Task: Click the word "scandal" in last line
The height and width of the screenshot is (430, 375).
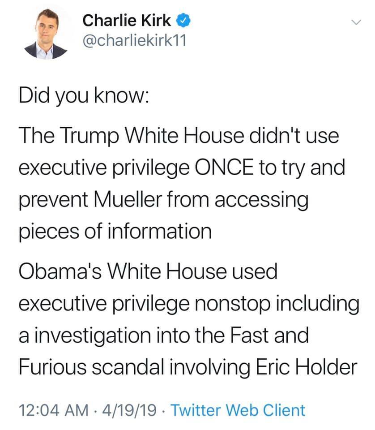Action: click(x=128, y=367)
